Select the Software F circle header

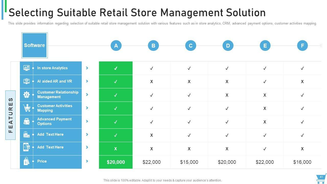[302, 46]
